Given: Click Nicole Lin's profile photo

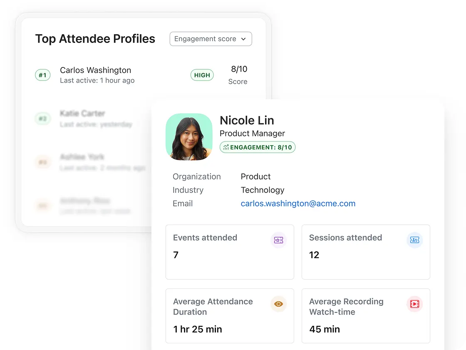Looking at the screenshot, I should (x=189, y=137).
